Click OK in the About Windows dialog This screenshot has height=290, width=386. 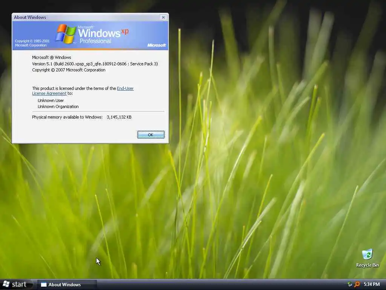point(151,135)
